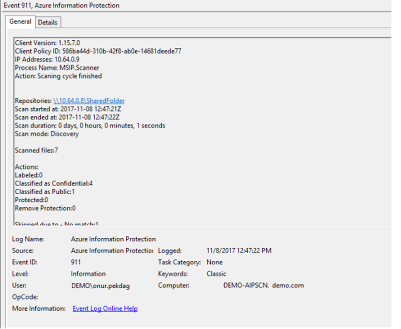The image size is (401, 329).
Task: Select the 'Actions:' heading line
Action: (x=27, y=167)
